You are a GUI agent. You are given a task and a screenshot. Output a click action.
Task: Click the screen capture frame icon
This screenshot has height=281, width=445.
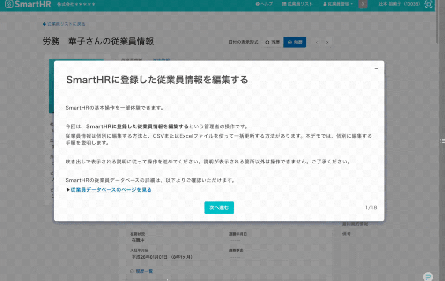(428, 5)
